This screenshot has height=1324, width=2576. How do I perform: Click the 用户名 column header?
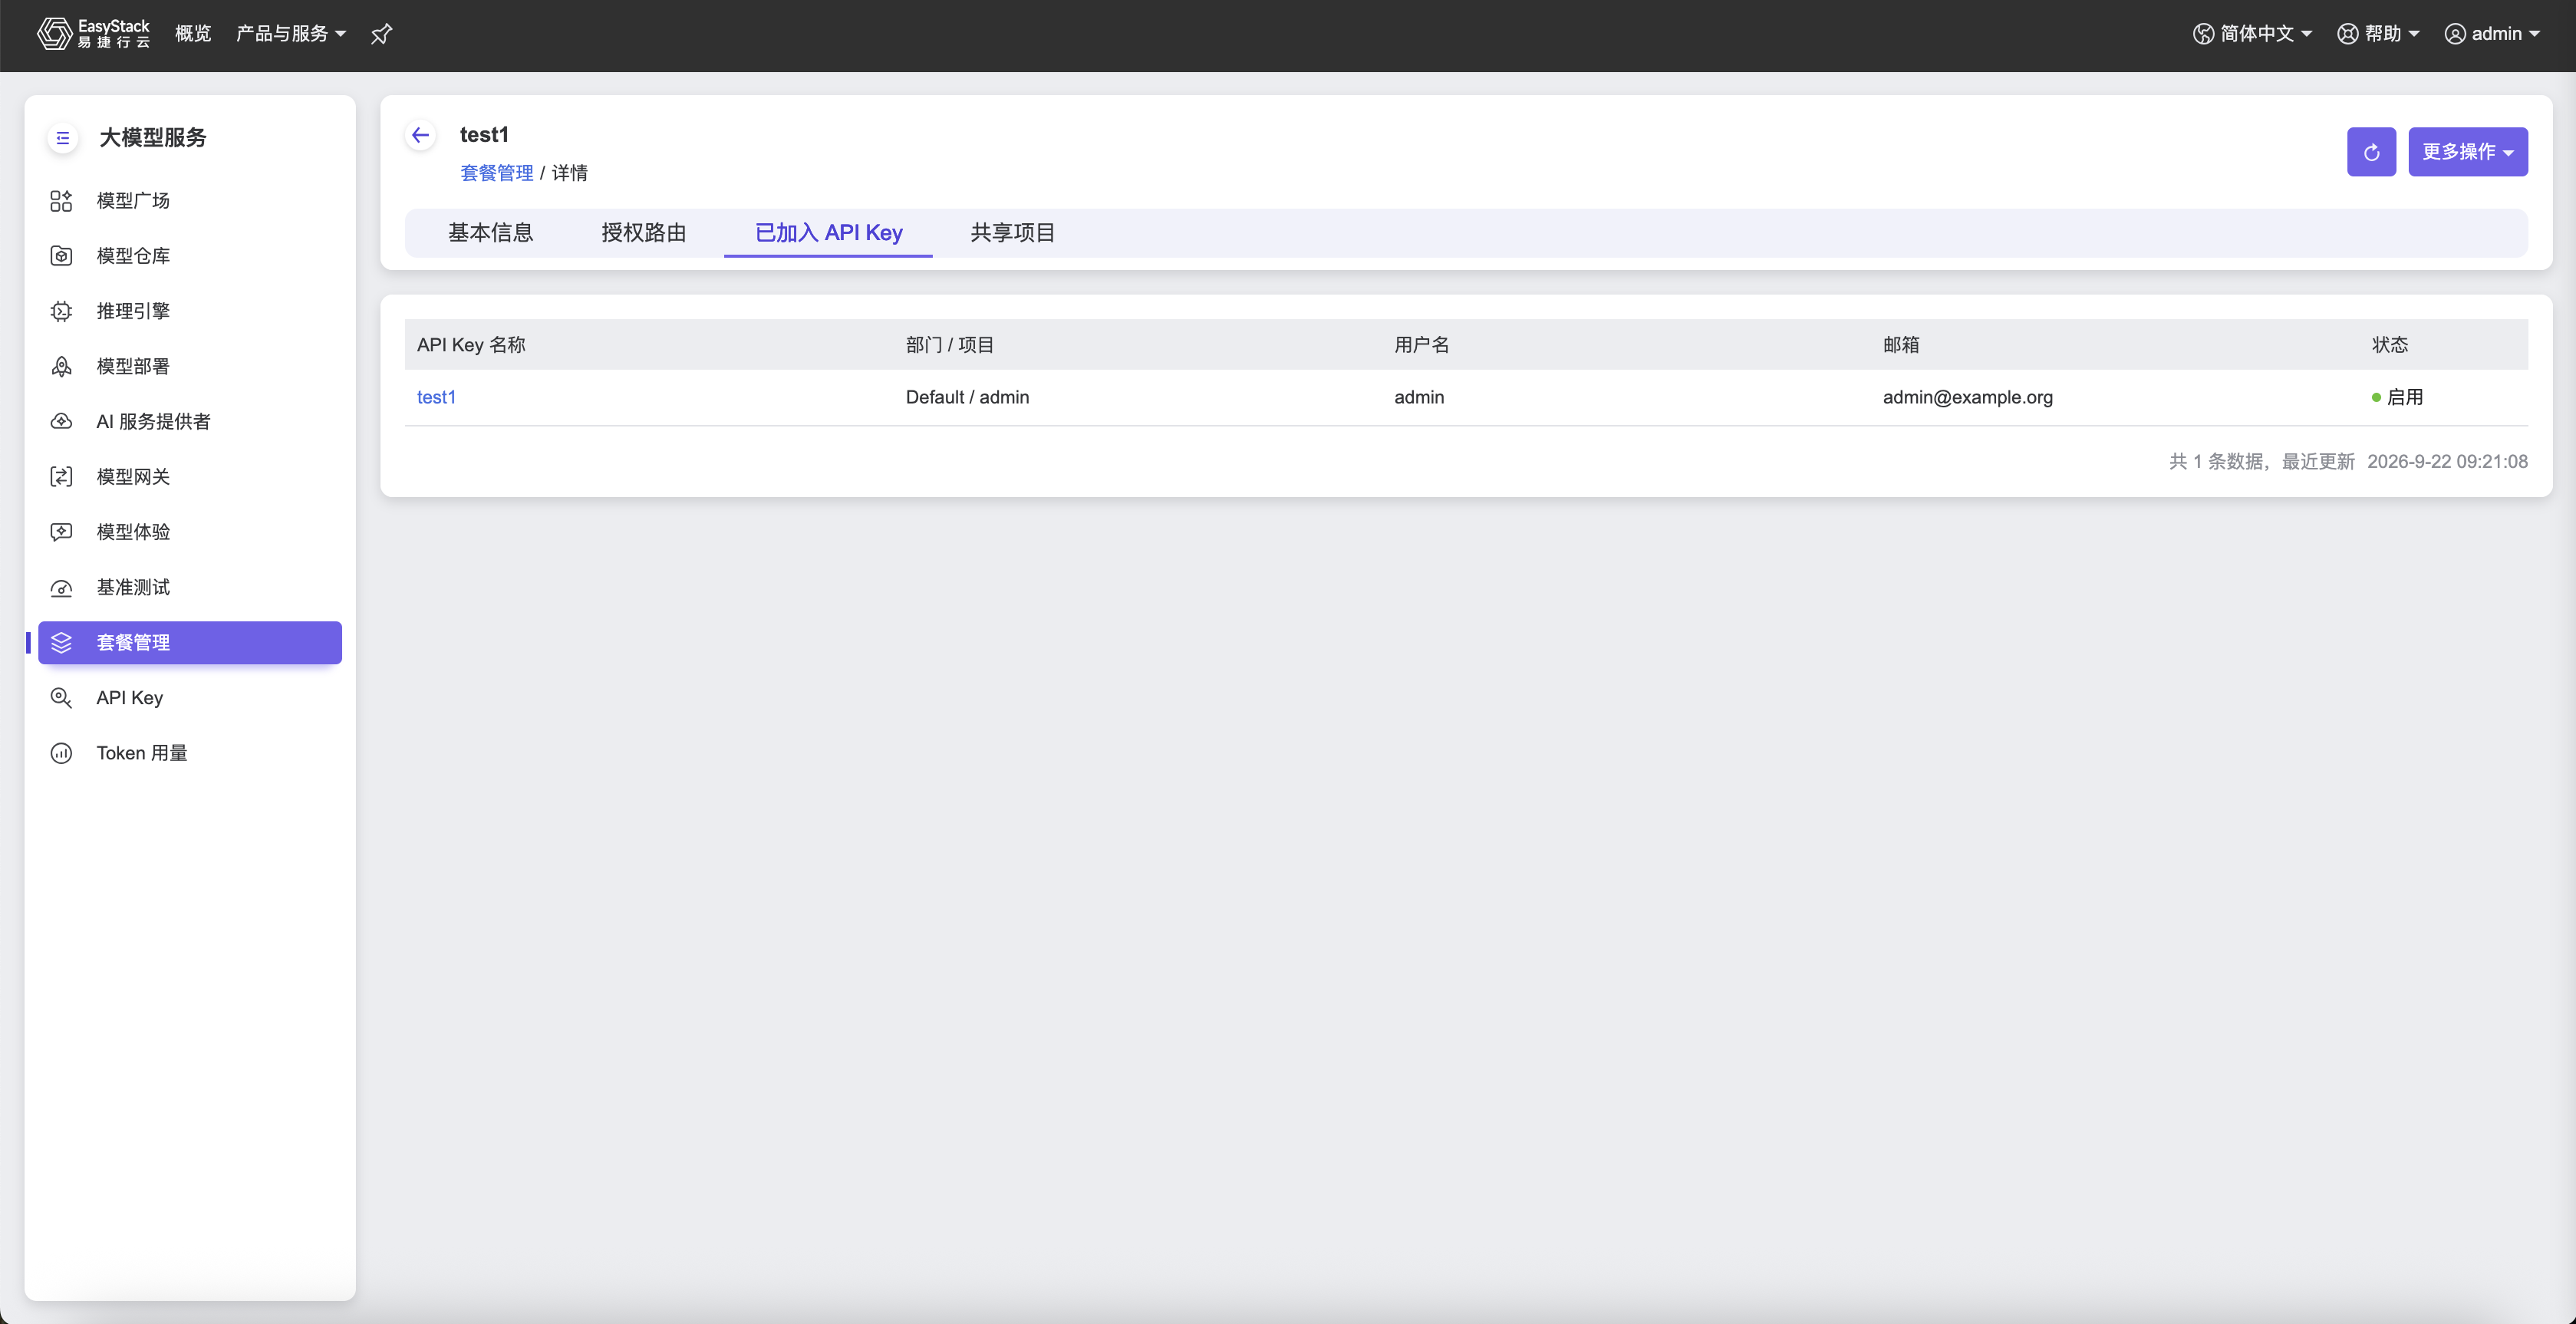click(1421, 345)
